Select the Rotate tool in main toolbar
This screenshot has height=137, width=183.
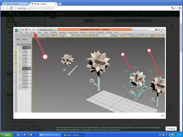tap(56, 35)
